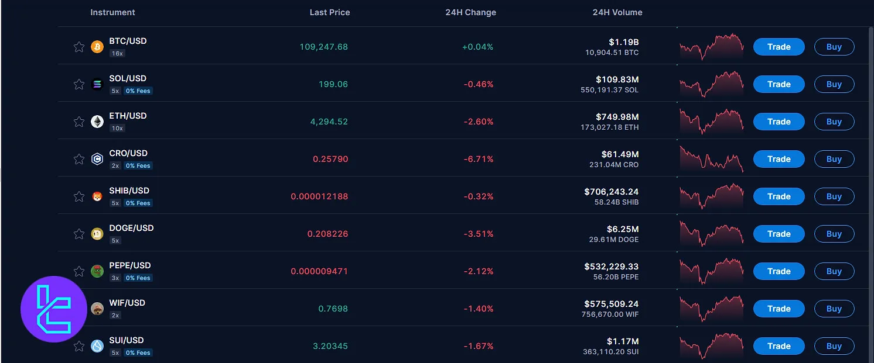Buy CRO with the Buy button
874x363 pixels.
(834, 159)
